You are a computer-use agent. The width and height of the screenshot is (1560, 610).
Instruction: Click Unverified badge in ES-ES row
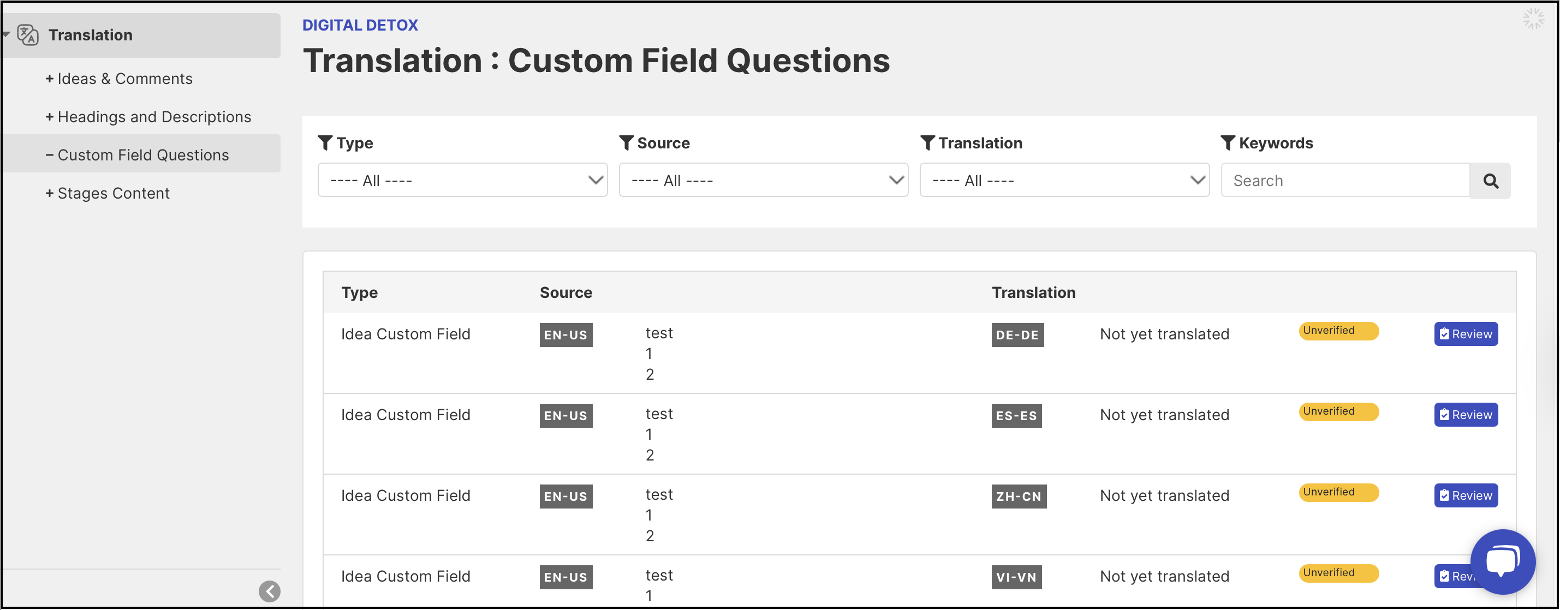[x=1338, y=411]
